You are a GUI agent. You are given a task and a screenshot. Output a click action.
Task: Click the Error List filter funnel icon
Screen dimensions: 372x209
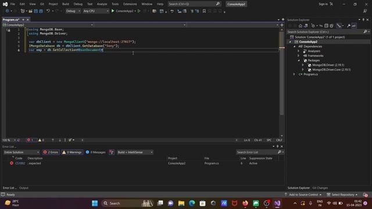(x=111, y=152)
